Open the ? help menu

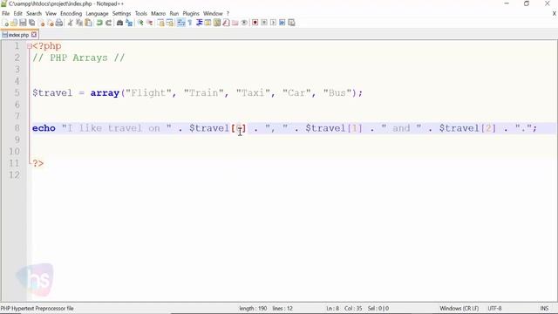point(228,14)
